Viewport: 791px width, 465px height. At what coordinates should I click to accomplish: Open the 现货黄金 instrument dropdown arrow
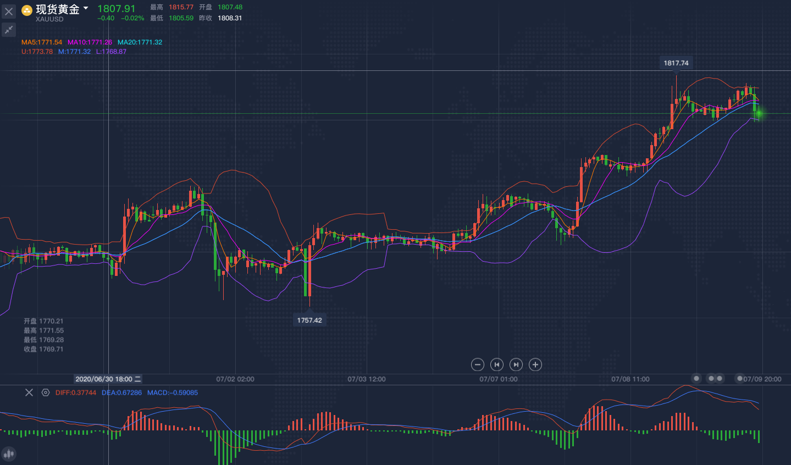point(86,8)
